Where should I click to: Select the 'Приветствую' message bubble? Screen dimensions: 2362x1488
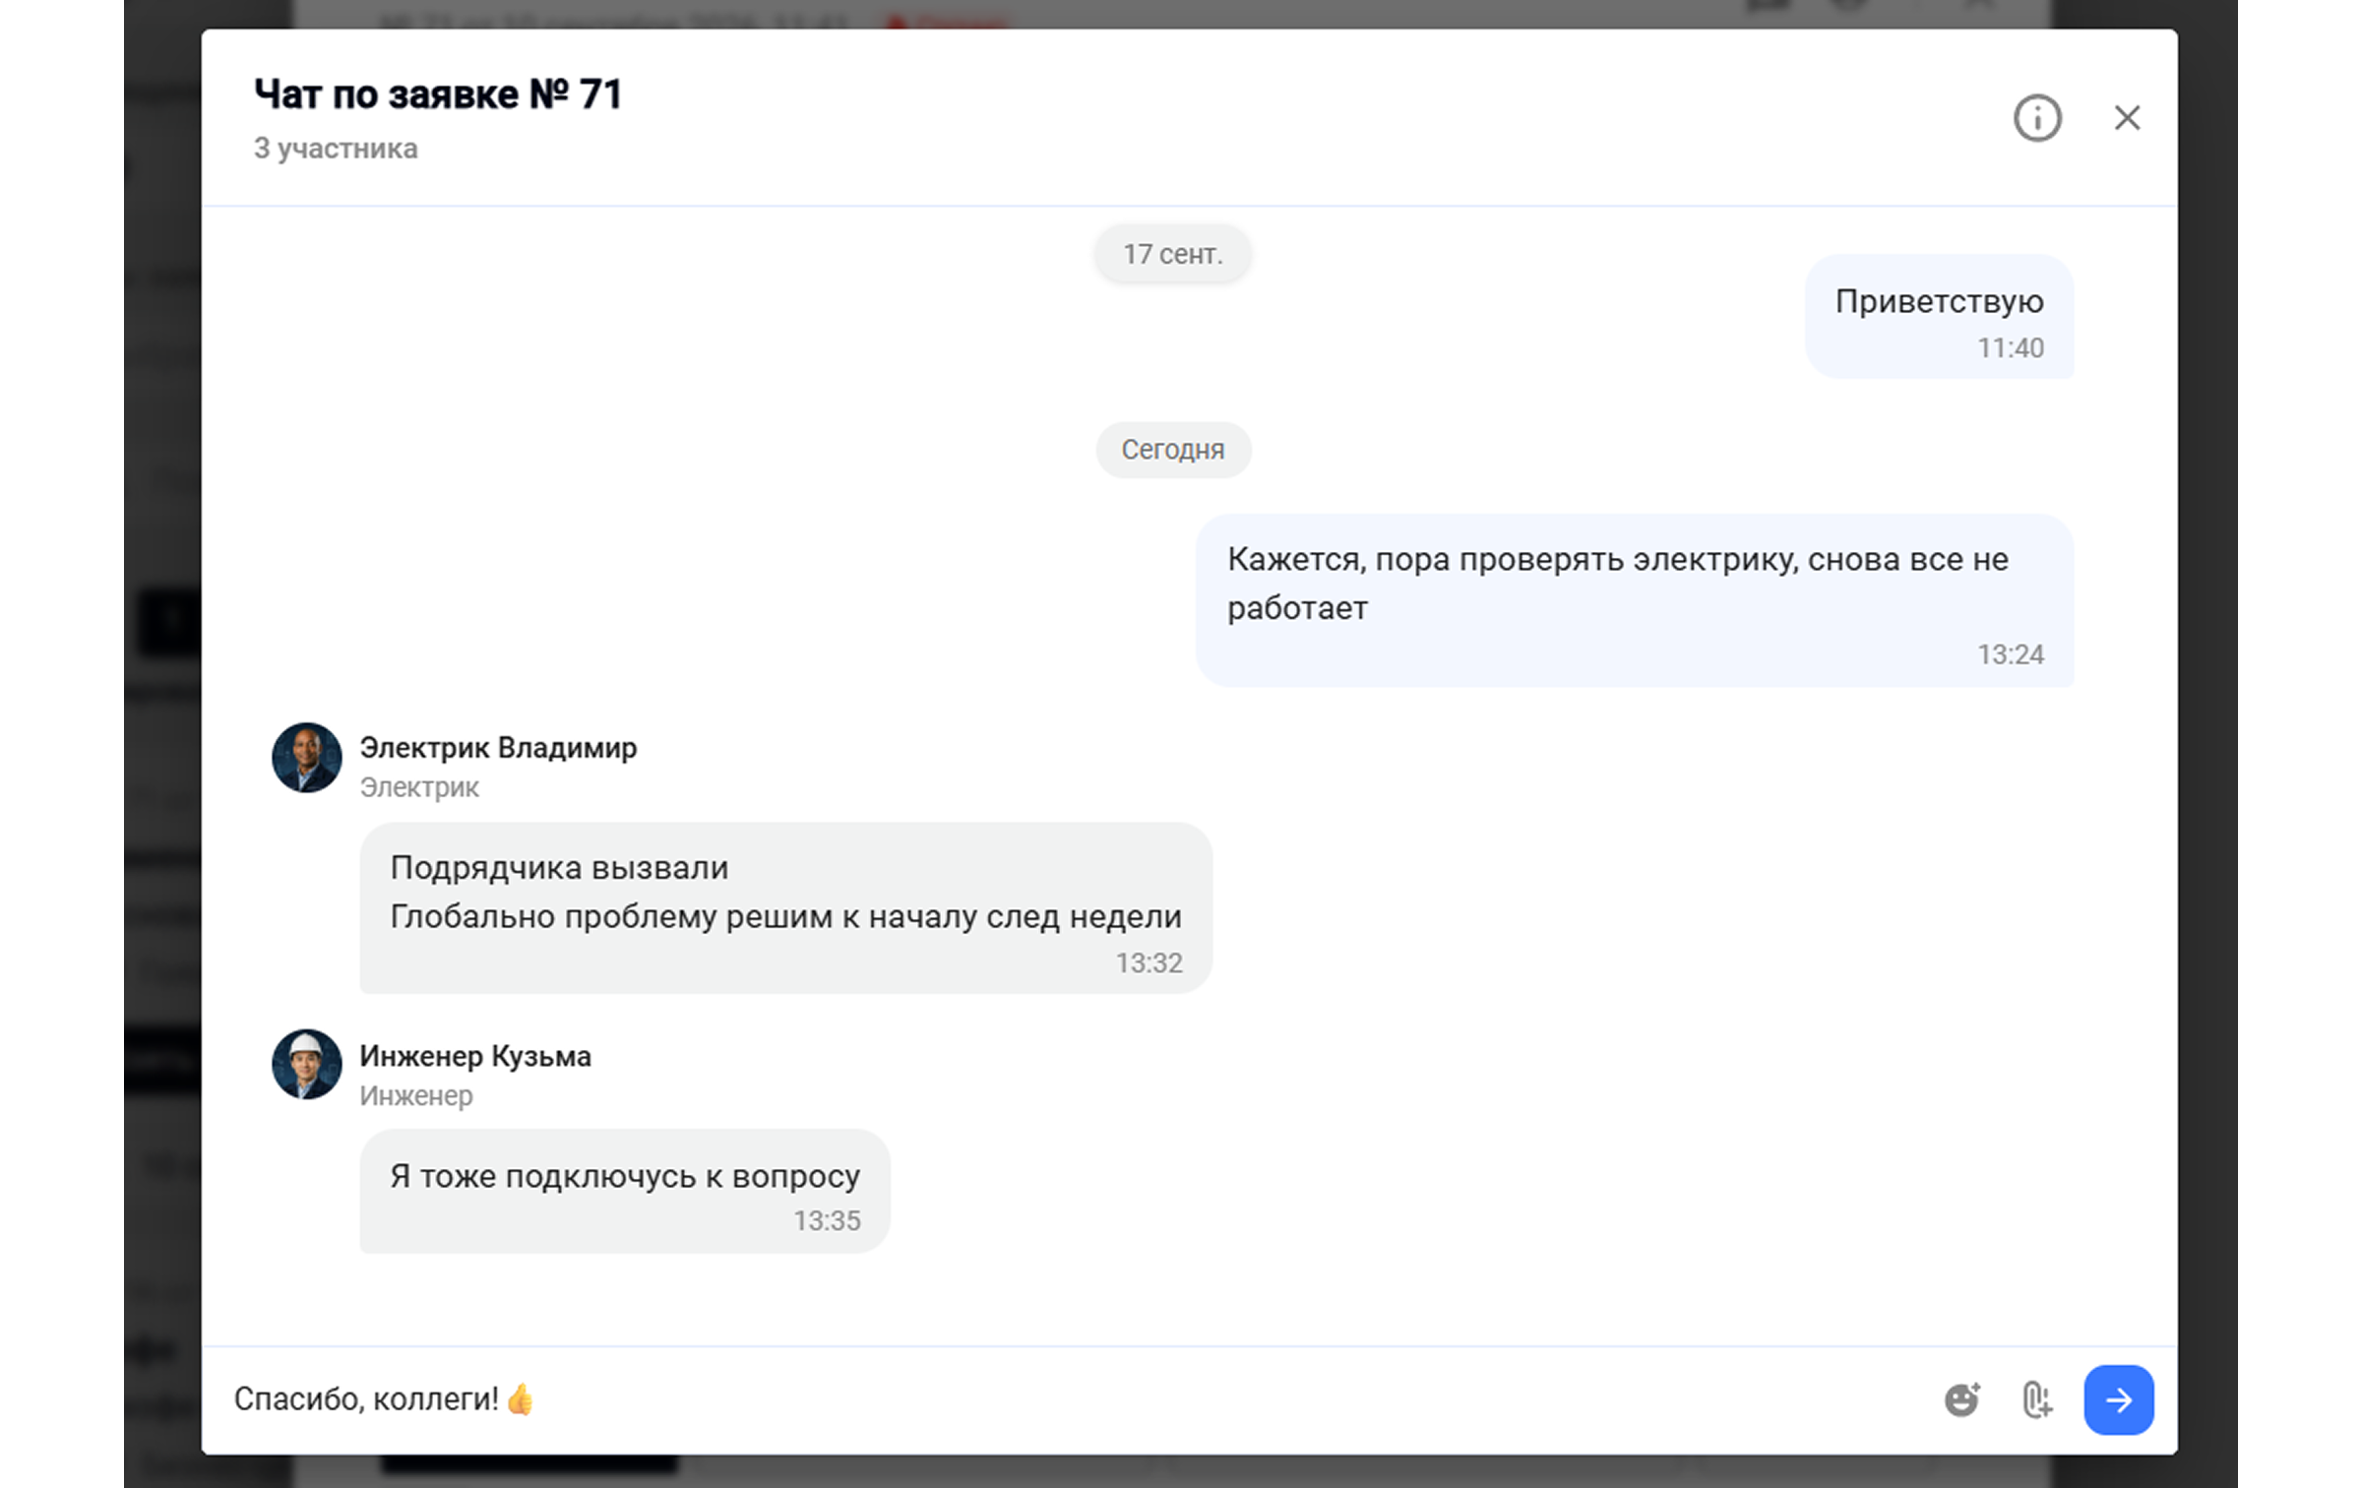1939,316
